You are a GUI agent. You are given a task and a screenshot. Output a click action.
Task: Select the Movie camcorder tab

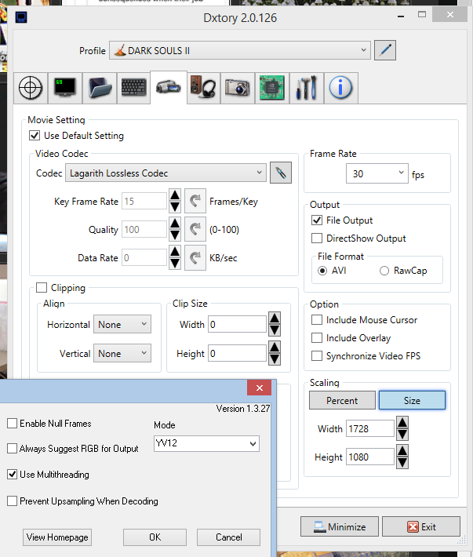click(169, 87)
